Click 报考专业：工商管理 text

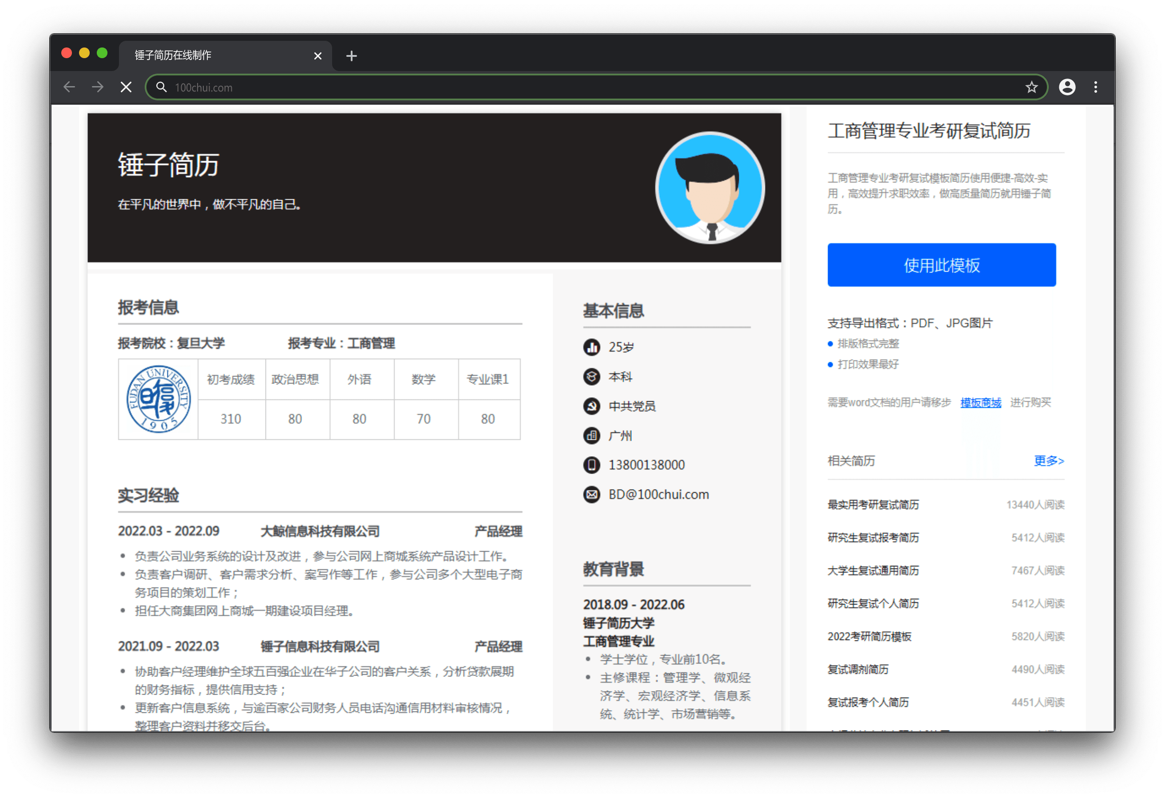click(x=341, y=344)
